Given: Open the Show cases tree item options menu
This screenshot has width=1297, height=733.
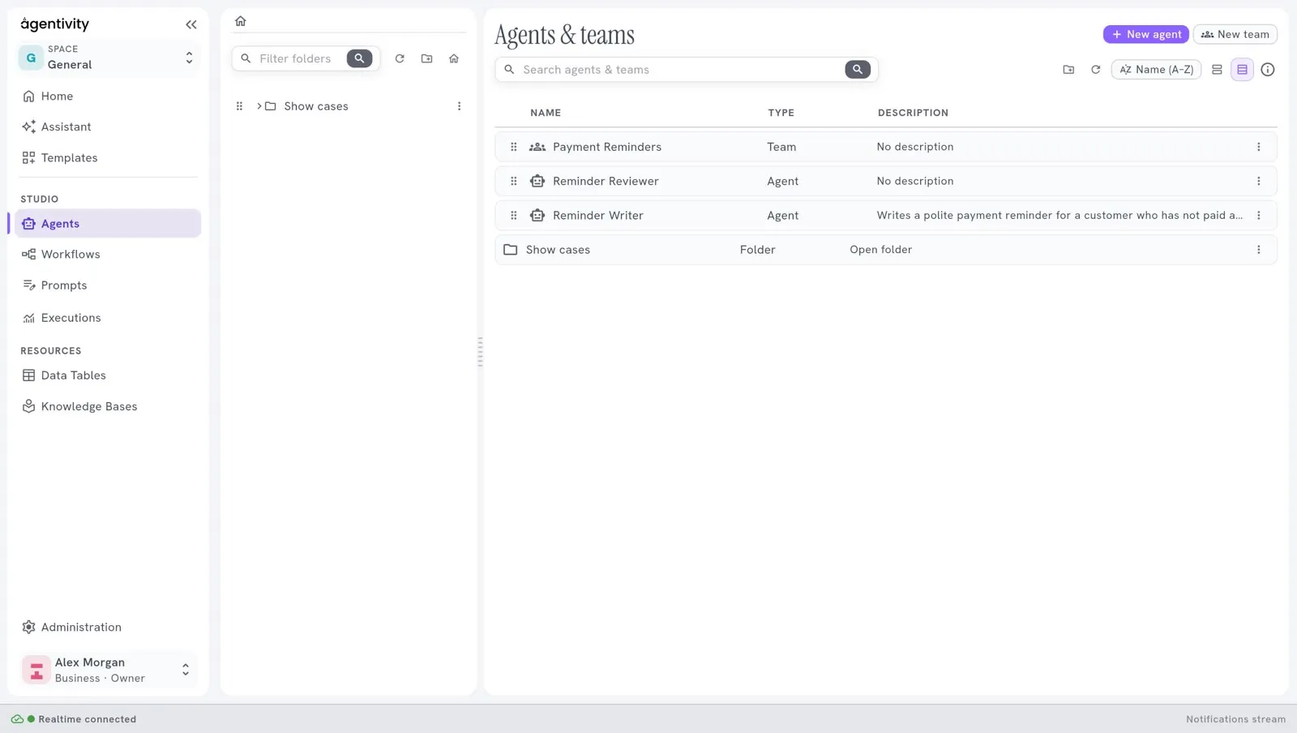Looking at the screenshot, I should click(459, 106).
